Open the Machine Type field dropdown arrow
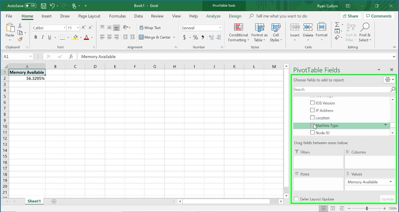Screen dimensions: 399x212 tap(386, 125)
